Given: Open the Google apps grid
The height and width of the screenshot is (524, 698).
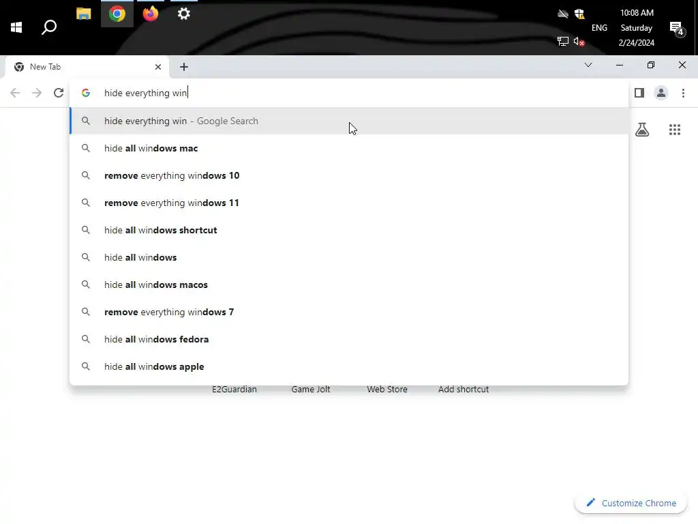Looking at the screenshot, I should (x=674, y=130).
